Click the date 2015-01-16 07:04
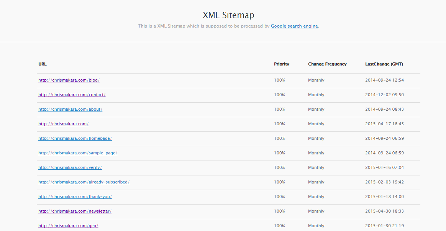 coord(385,167)
